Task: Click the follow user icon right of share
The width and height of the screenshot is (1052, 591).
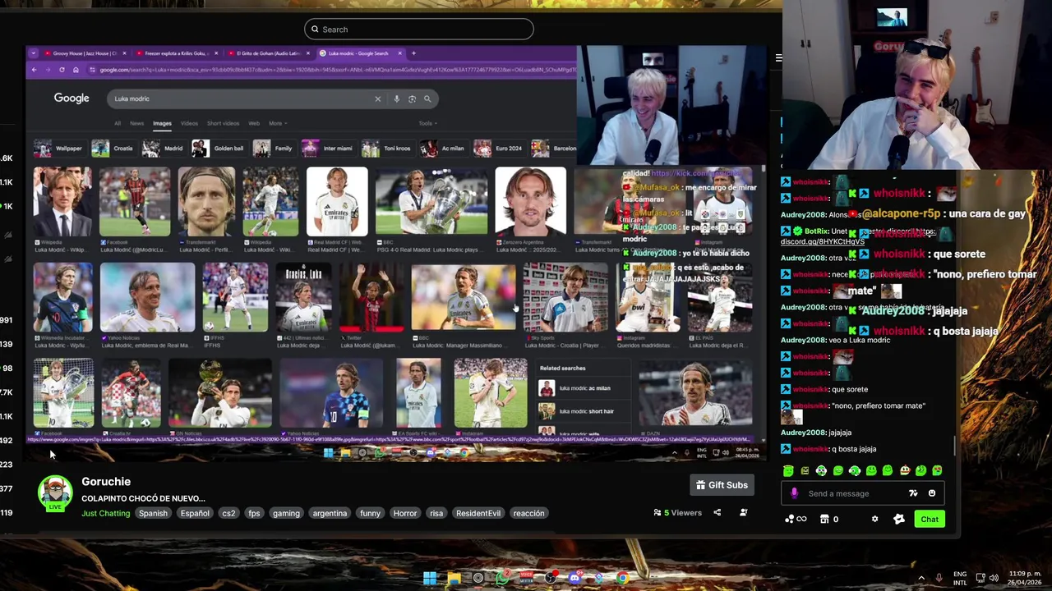Action: (743, 513)
